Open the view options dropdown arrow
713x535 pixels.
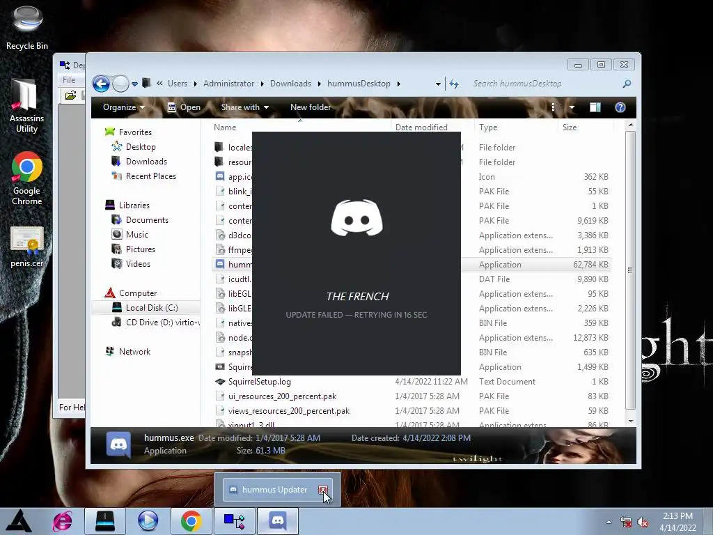pyautogui.click(x=572, y=107)
